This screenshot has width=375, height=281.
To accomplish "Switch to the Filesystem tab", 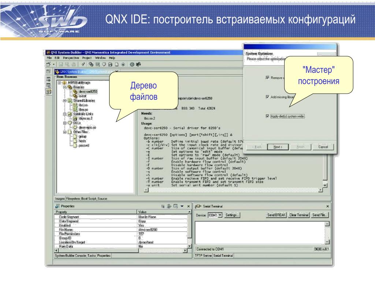I will pyautogui.click(x=73, y=199).
